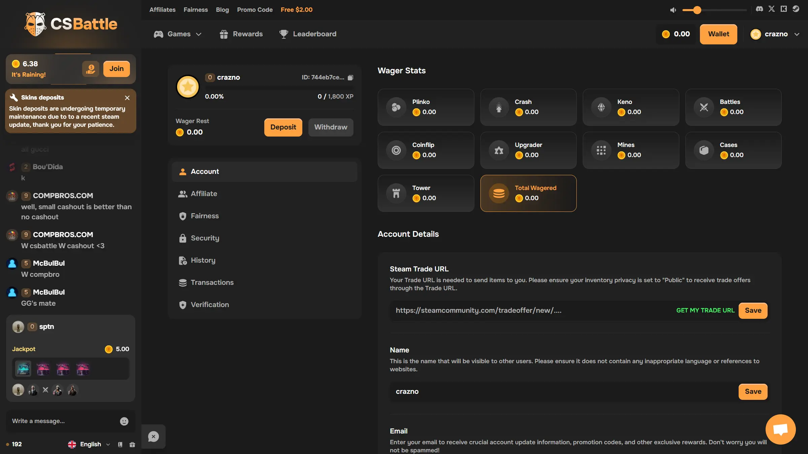Click the crazno profile avatar
The image size is (808, 454).
pos(188,86)
